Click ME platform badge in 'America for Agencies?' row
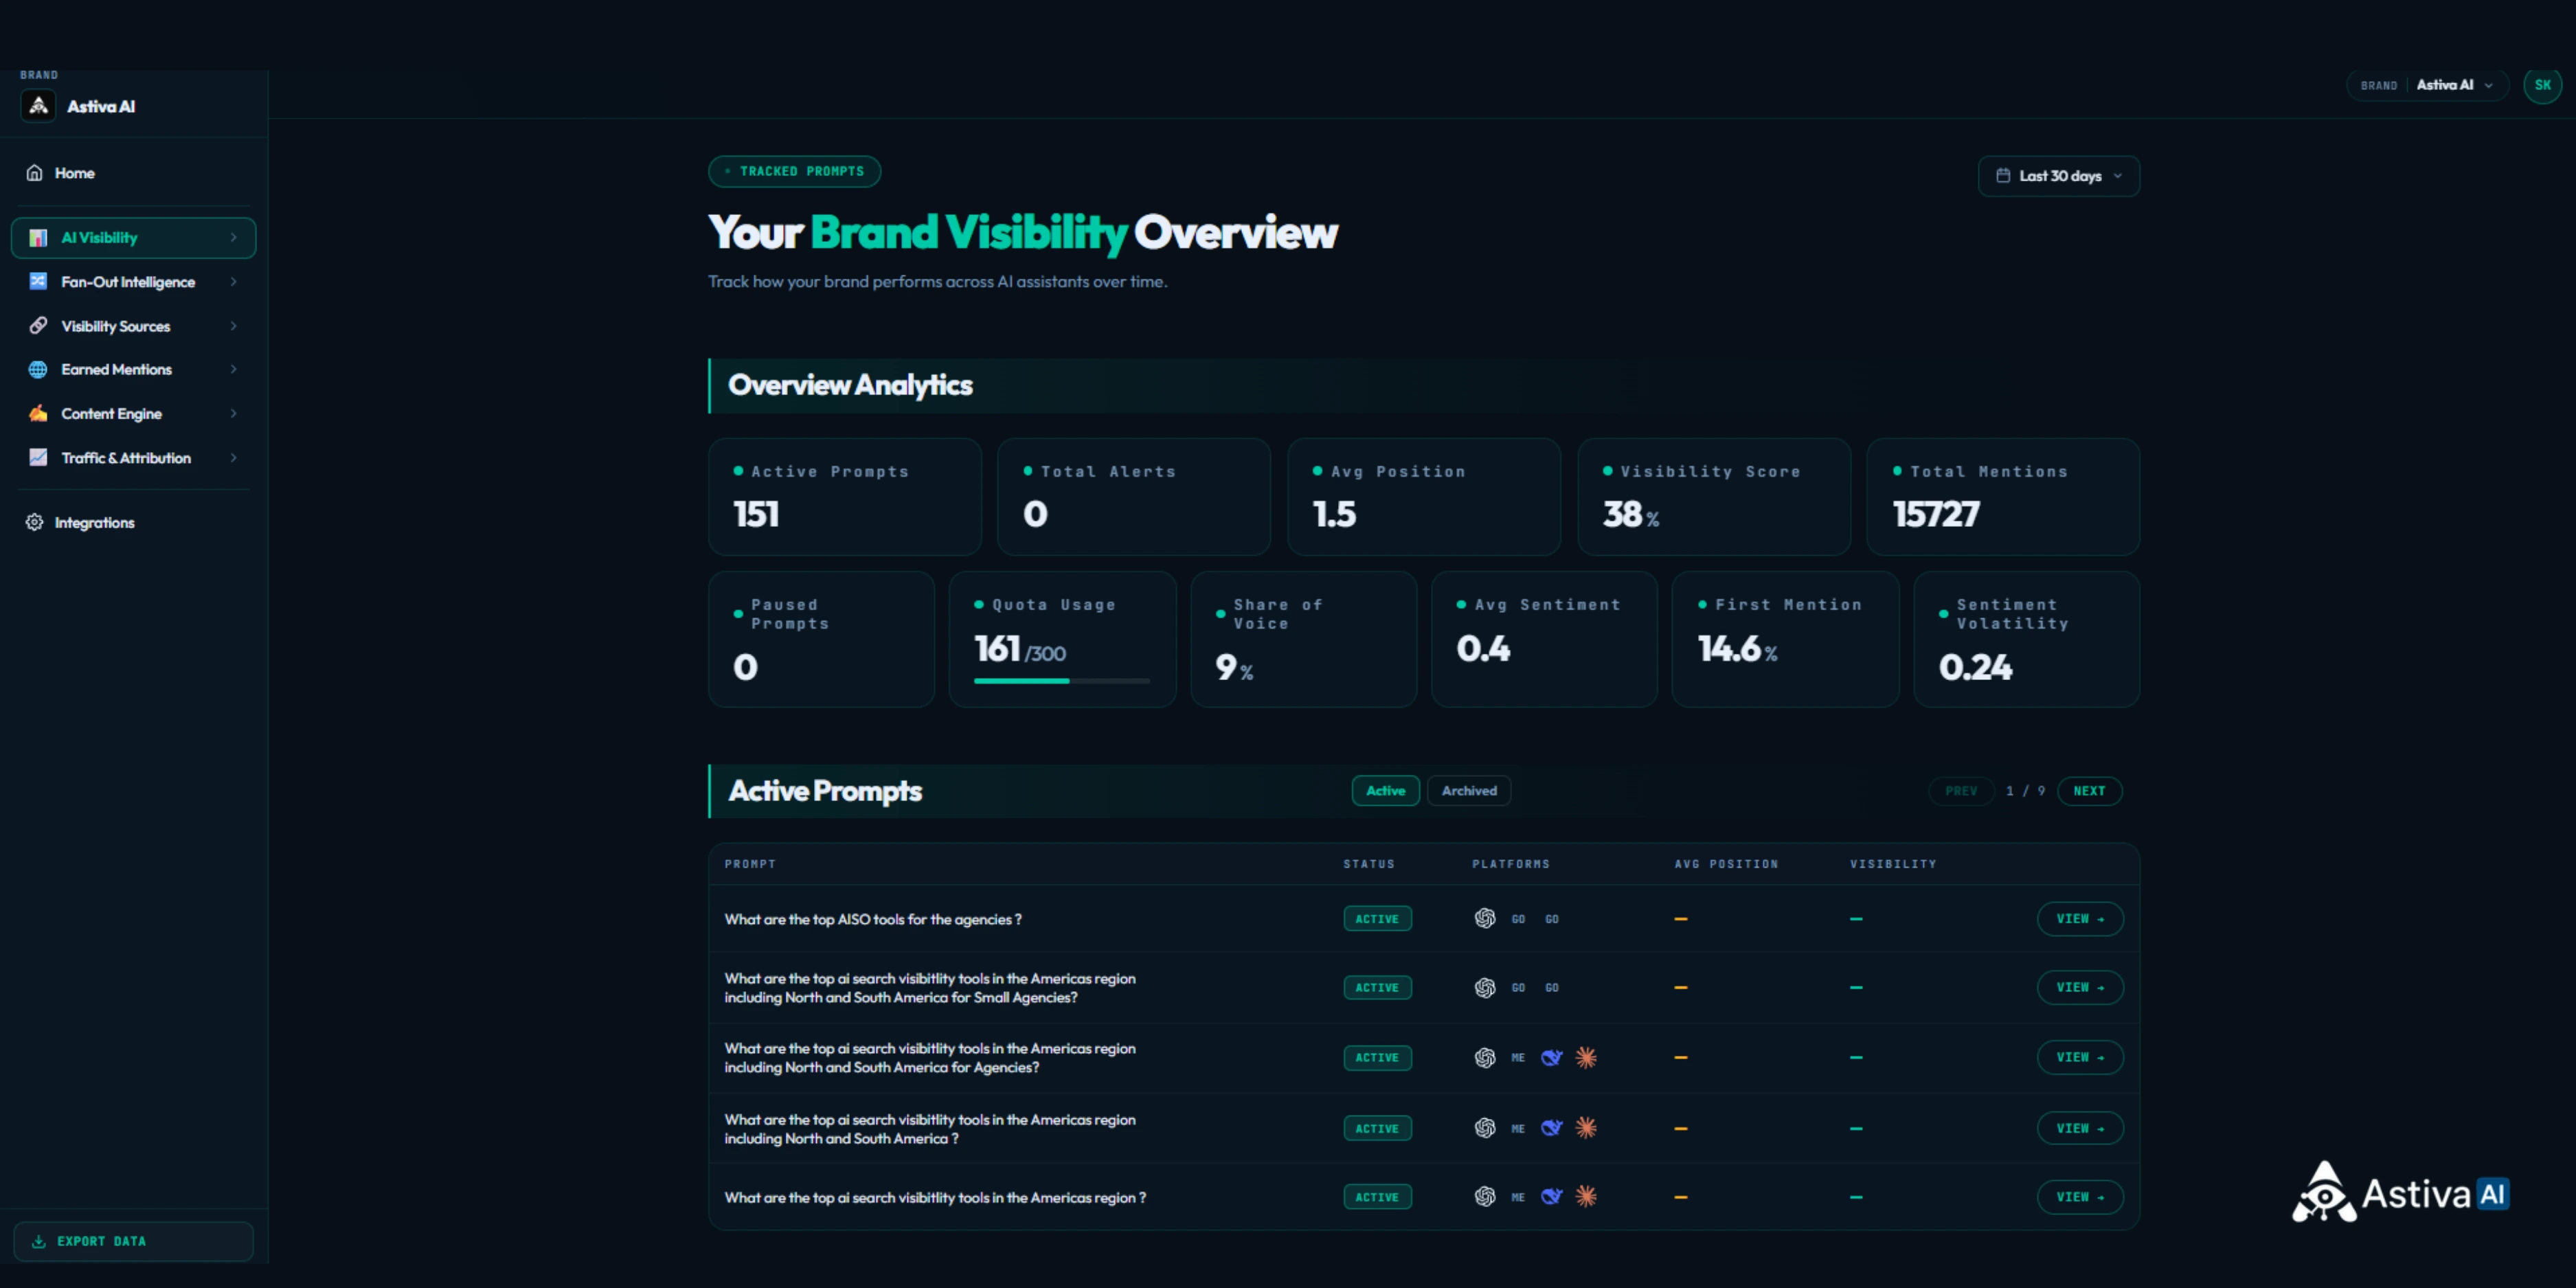 (1518, 1058)
